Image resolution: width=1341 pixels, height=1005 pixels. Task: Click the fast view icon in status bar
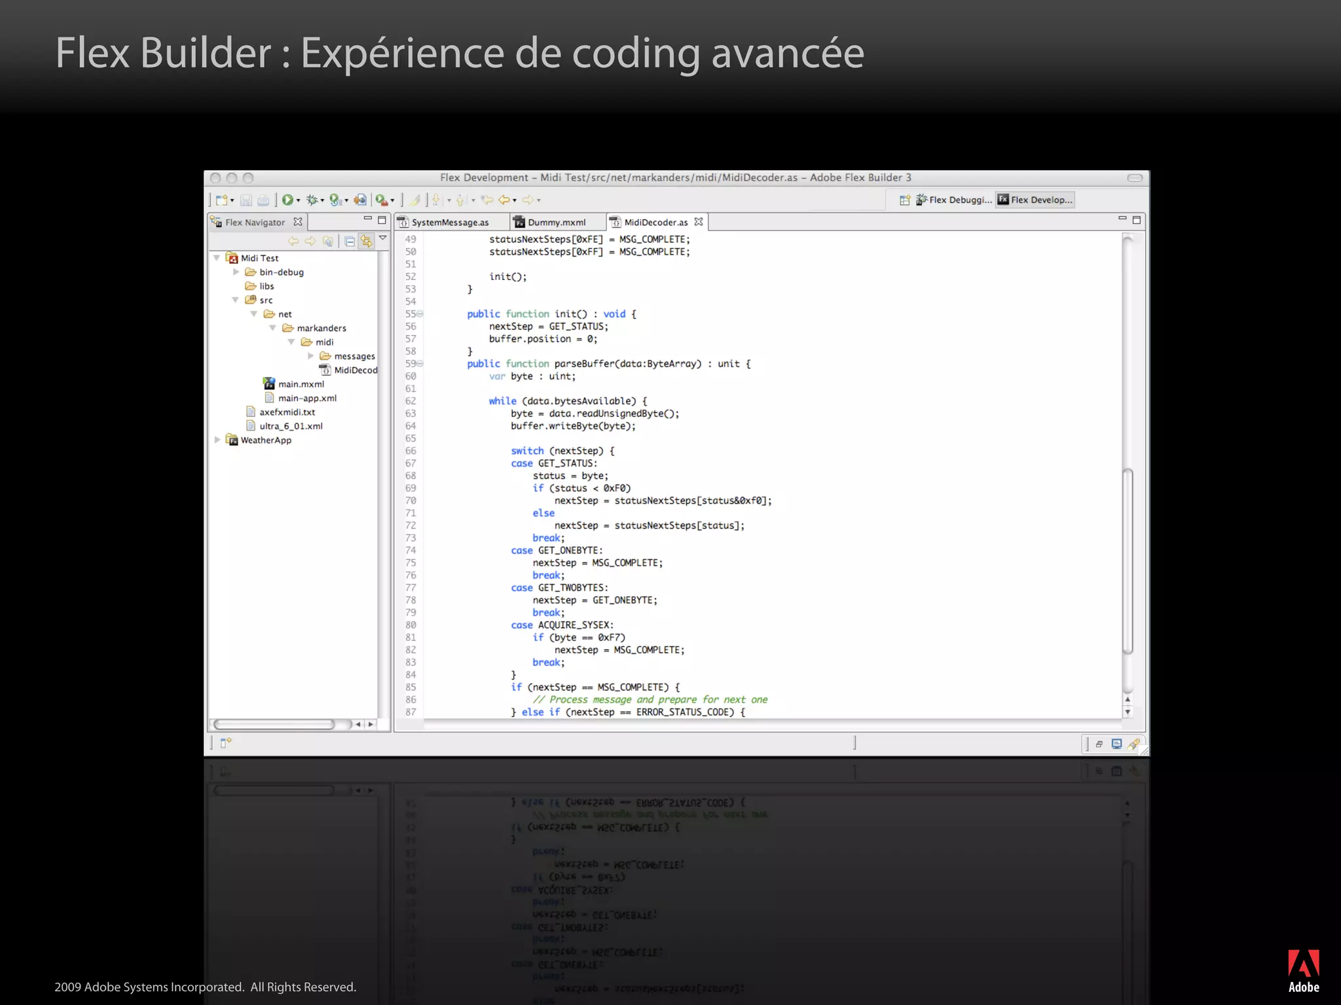[x=226, y=743]
